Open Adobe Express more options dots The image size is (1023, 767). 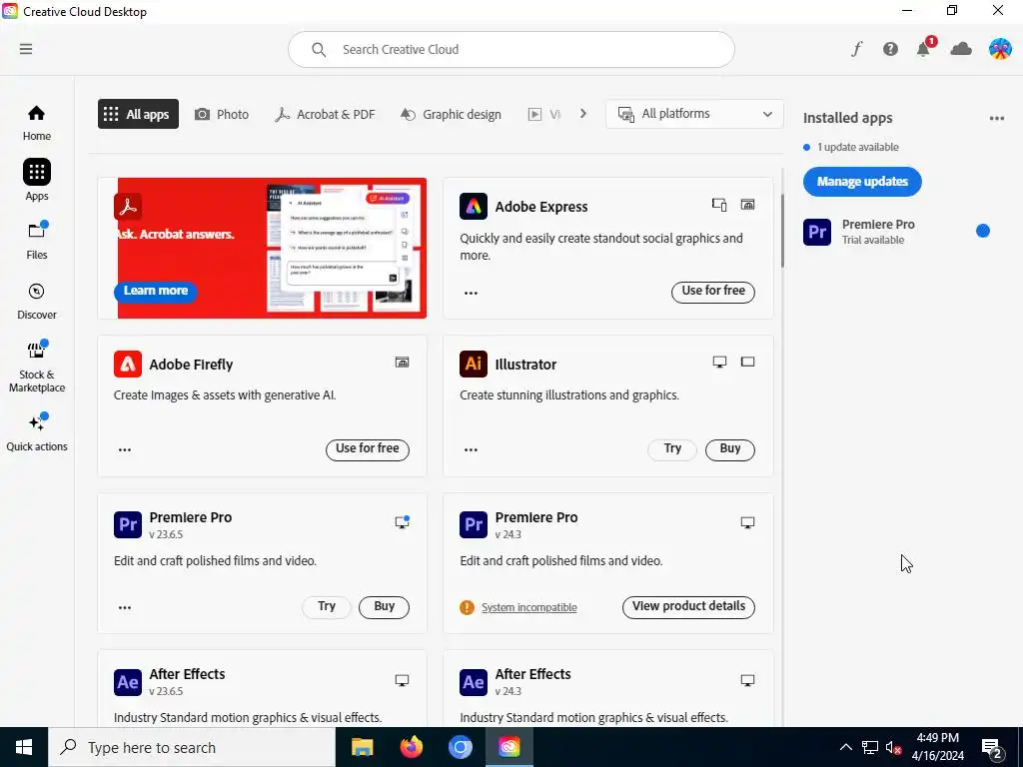(471, 293)
